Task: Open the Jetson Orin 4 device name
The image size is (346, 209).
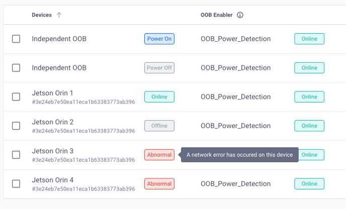Action: (x=52, y=180)
